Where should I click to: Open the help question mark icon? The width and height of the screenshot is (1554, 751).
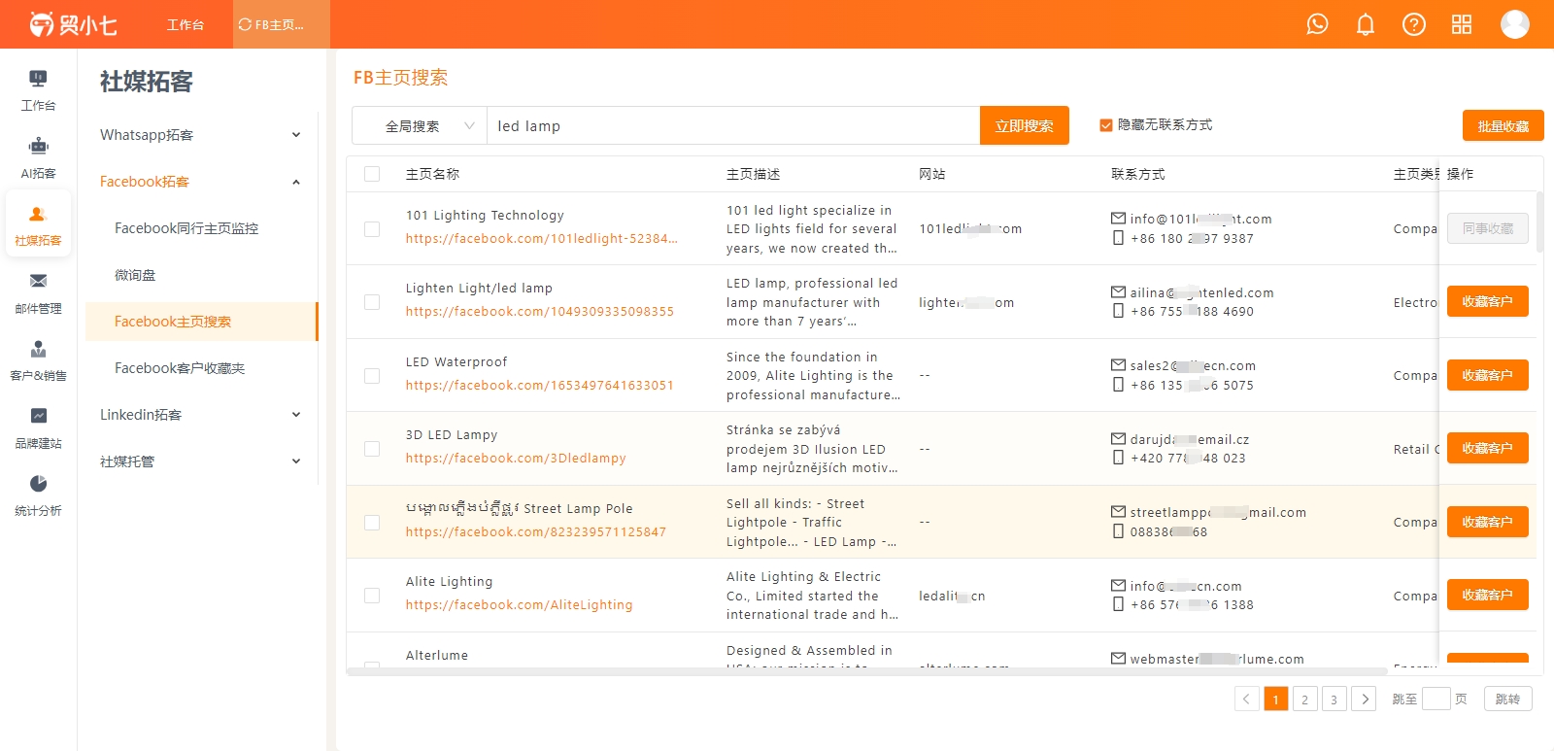(x=1414, y=24)
